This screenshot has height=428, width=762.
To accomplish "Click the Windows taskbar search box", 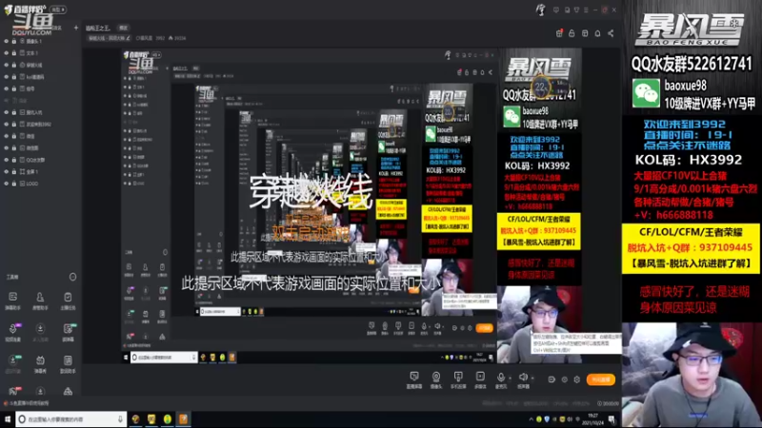I will click(x=70, y=419).
